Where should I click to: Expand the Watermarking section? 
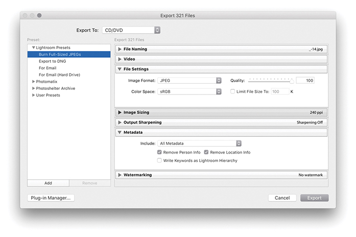pyautogui.click(x=120, y=175)
